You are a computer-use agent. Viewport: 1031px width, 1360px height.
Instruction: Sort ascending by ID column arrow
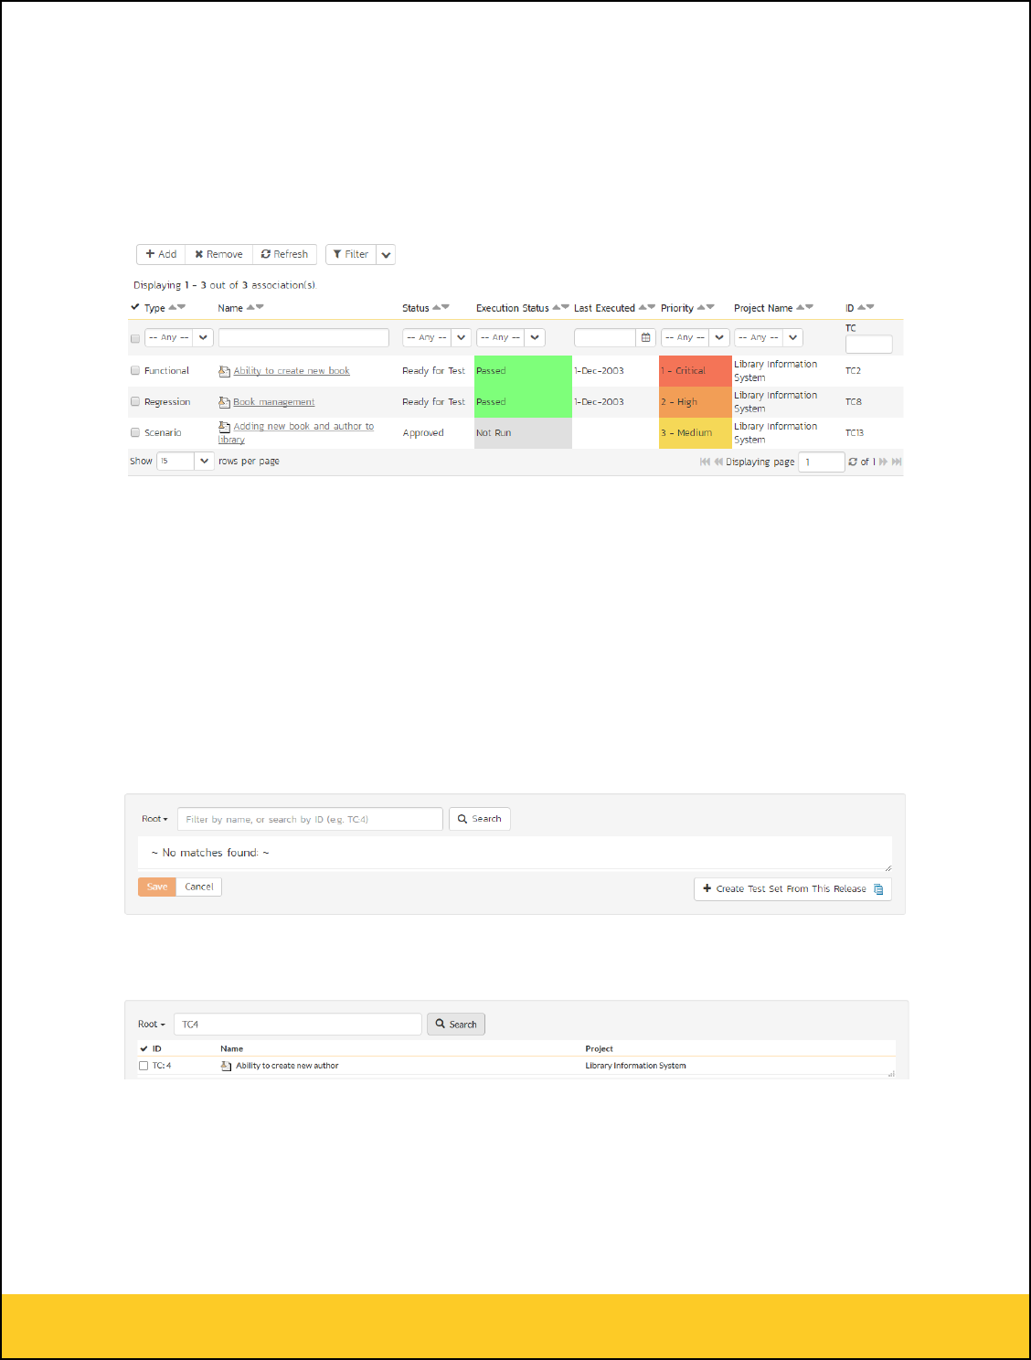tap(861, 307)
